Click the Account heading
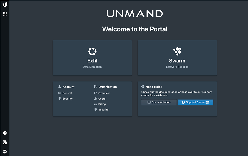Screen dimensions: 248x156 click(68, 87)
